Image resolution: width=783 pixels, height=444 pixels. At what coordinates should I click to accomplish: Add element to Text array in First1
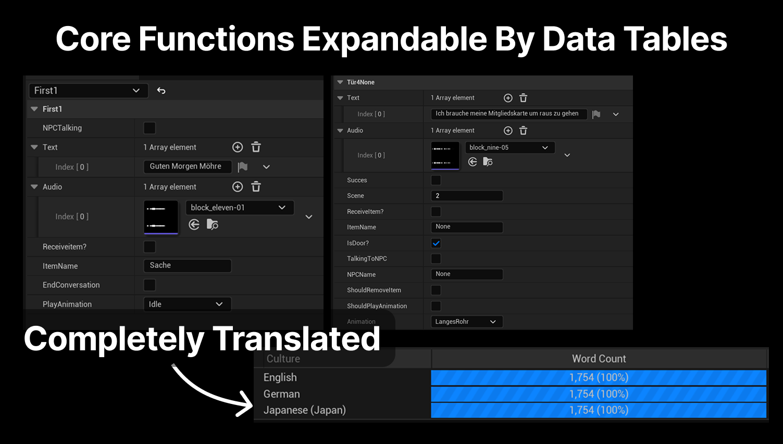(x=238, y=147)
